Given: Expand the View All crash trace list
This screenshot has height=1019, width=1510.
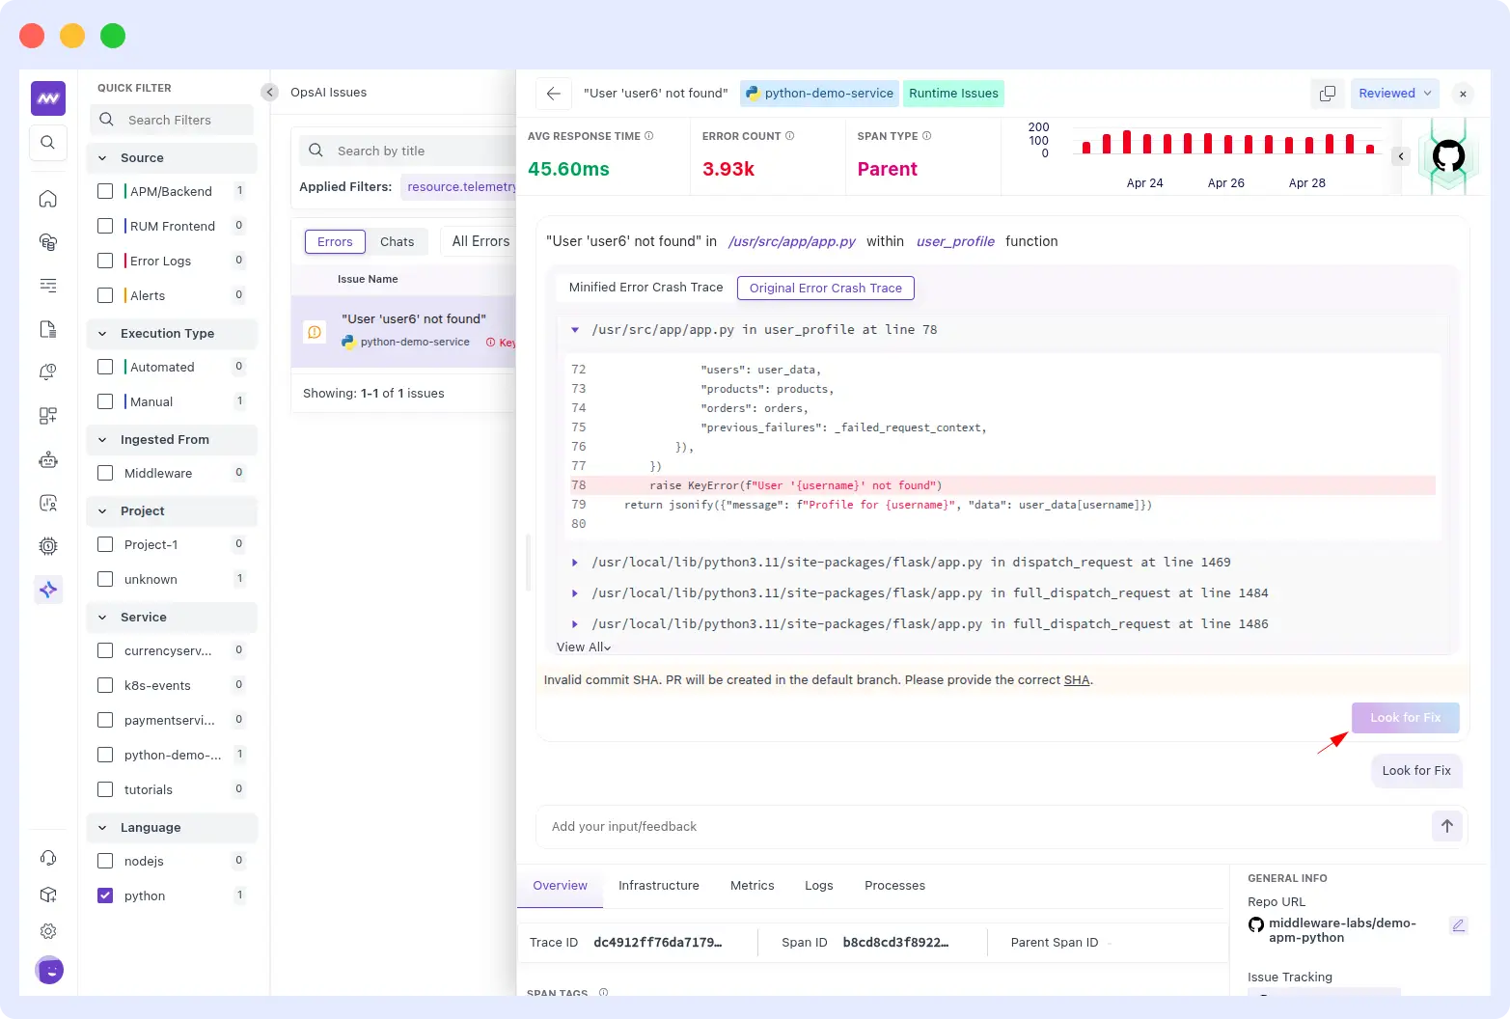Looking at the screenshot, I should 583,647.
